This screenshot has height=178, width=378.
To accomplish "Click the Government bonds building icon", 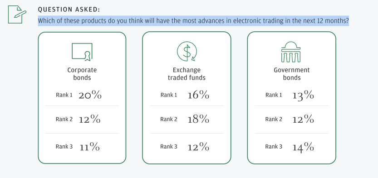I will (291, 52).
